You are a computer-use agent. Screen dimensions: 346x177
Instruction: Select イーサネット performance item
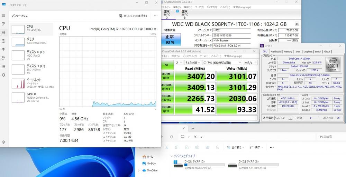(32, 83)
